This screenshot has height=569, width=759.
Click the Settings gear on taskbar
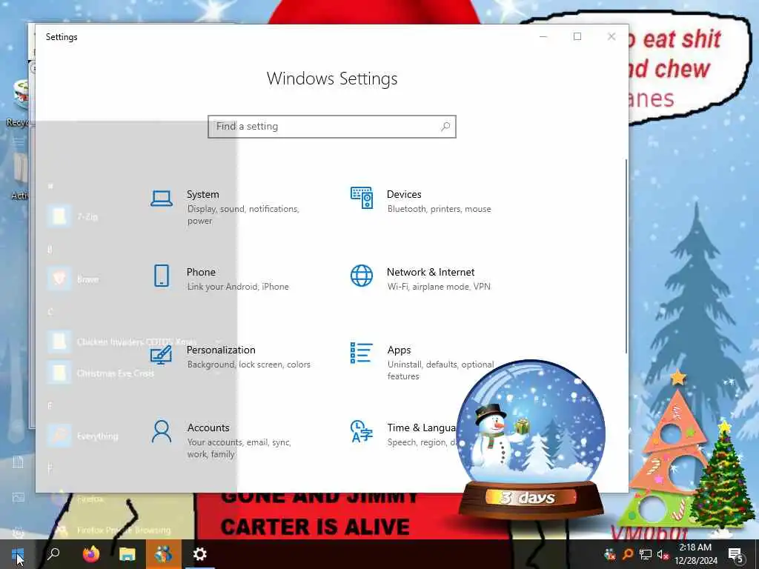(x=199, y=554)
